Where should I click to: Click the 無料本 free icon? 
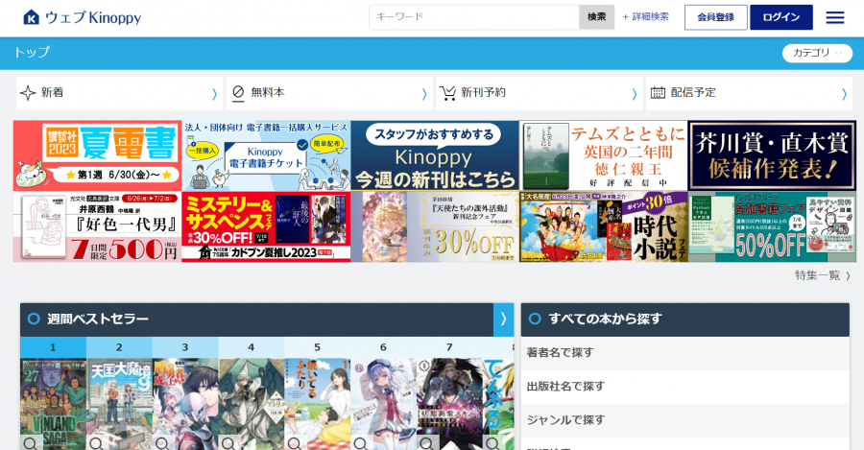coord(238,93)
